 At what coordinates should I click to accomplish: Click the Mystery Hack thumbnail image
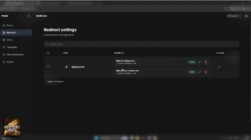point(12,128)
